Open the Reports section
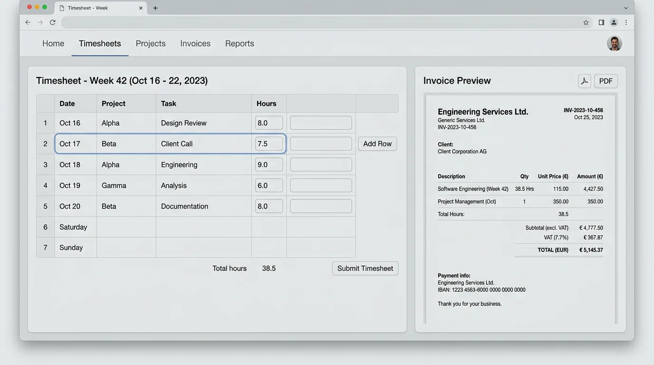The height and width of the screenshot is (365, 654). [240, 43]
